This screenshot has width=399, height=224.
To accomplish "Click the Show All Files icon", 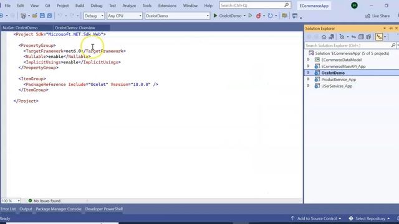I will tap(368, 37).
